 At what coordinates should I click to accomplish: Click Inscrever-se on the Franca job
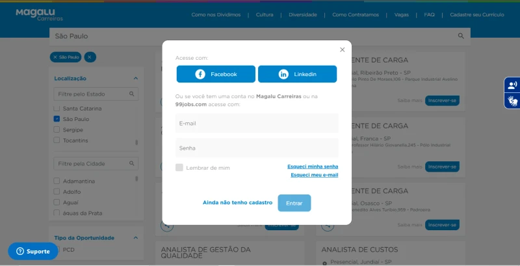click(x=442, y=166)
